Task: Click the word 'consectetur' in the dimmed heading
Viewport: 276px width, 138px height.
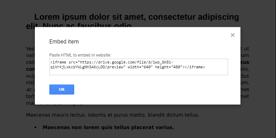Action: [x=172, y=17]
